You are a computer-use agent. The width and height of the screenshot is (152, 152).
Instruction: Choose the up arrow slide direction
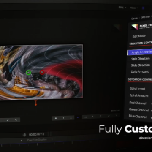pyautogui.click(x=63, y=118)
